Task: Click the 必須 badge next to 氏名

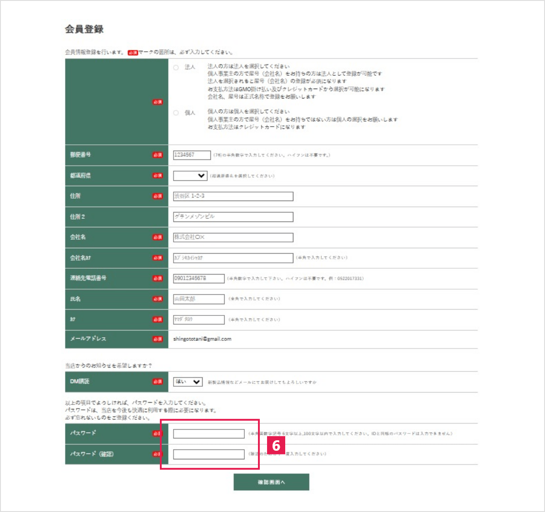Action: coord(158,299)
